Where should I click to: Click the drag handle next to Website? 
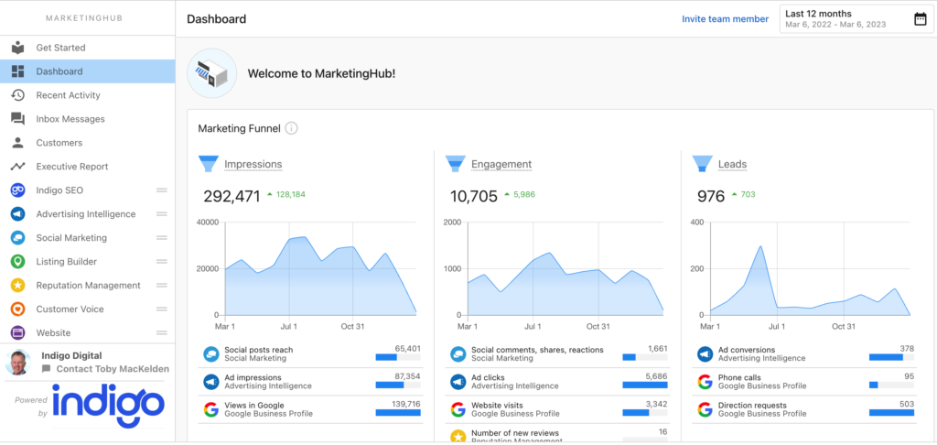(161, 332)
